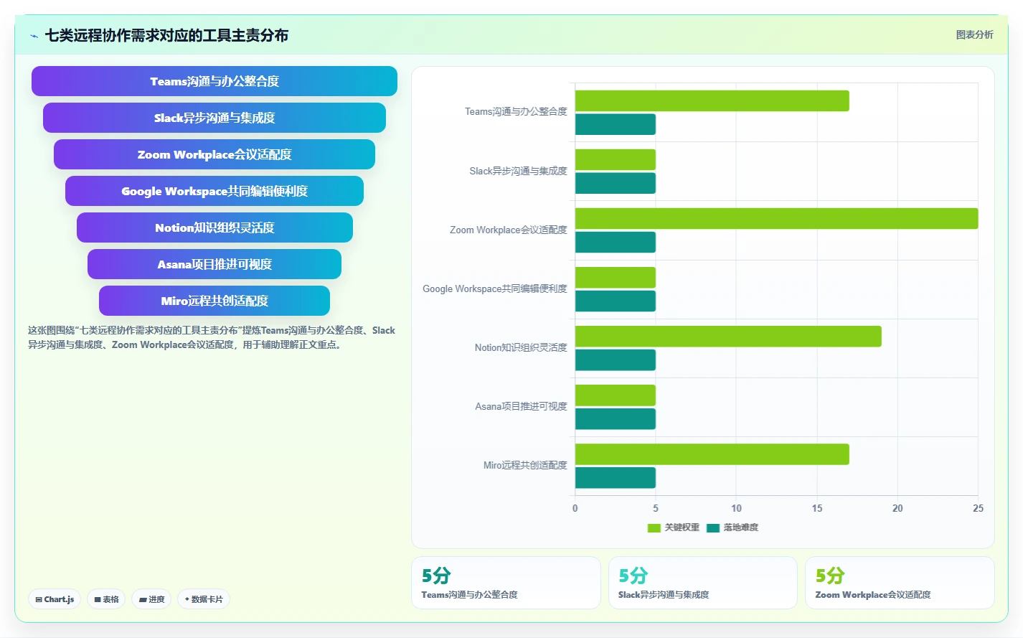1023x638 pixels.
Task: Click the 表格 tag chip
Action: [x=106, y=599]
